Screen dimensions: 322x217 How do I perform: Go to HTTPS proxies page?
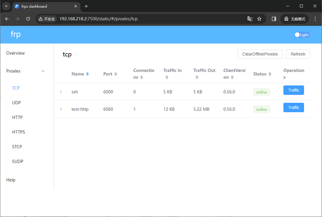[18, 132]
